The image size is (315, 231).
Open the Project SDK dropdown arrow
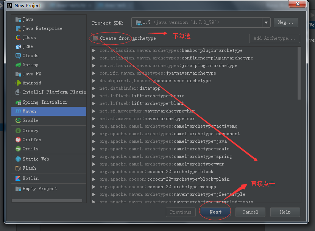pos(266,22)
